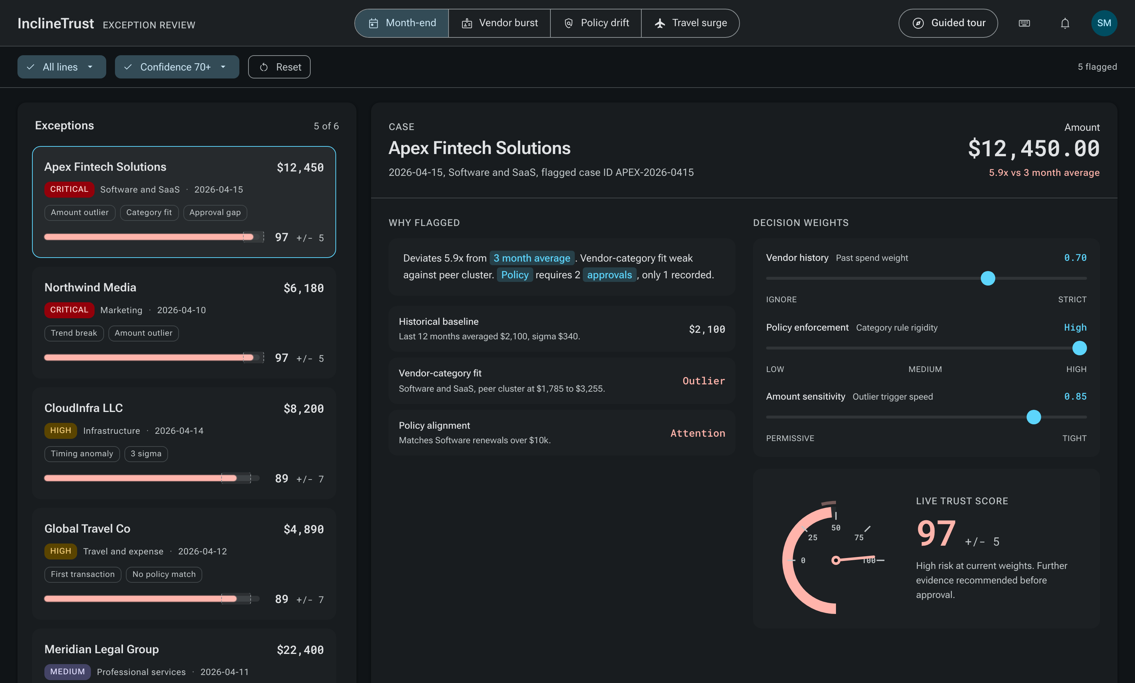Click the calendar icon in Month-end tab
Viewport: 1135px width, 683px height.
pos(373,23)
